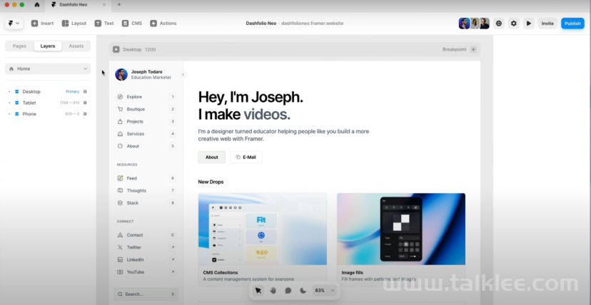Click the LinkedIn icon

click(x=120, y=259)
